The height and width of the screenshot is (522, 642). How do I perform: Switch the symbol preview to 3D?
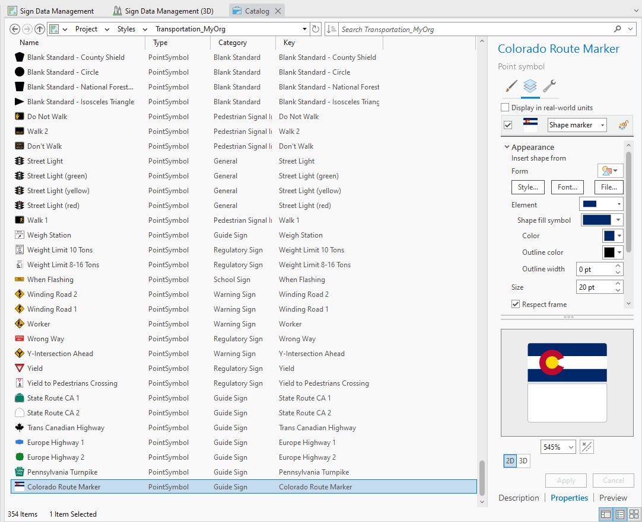coord(523,460)
